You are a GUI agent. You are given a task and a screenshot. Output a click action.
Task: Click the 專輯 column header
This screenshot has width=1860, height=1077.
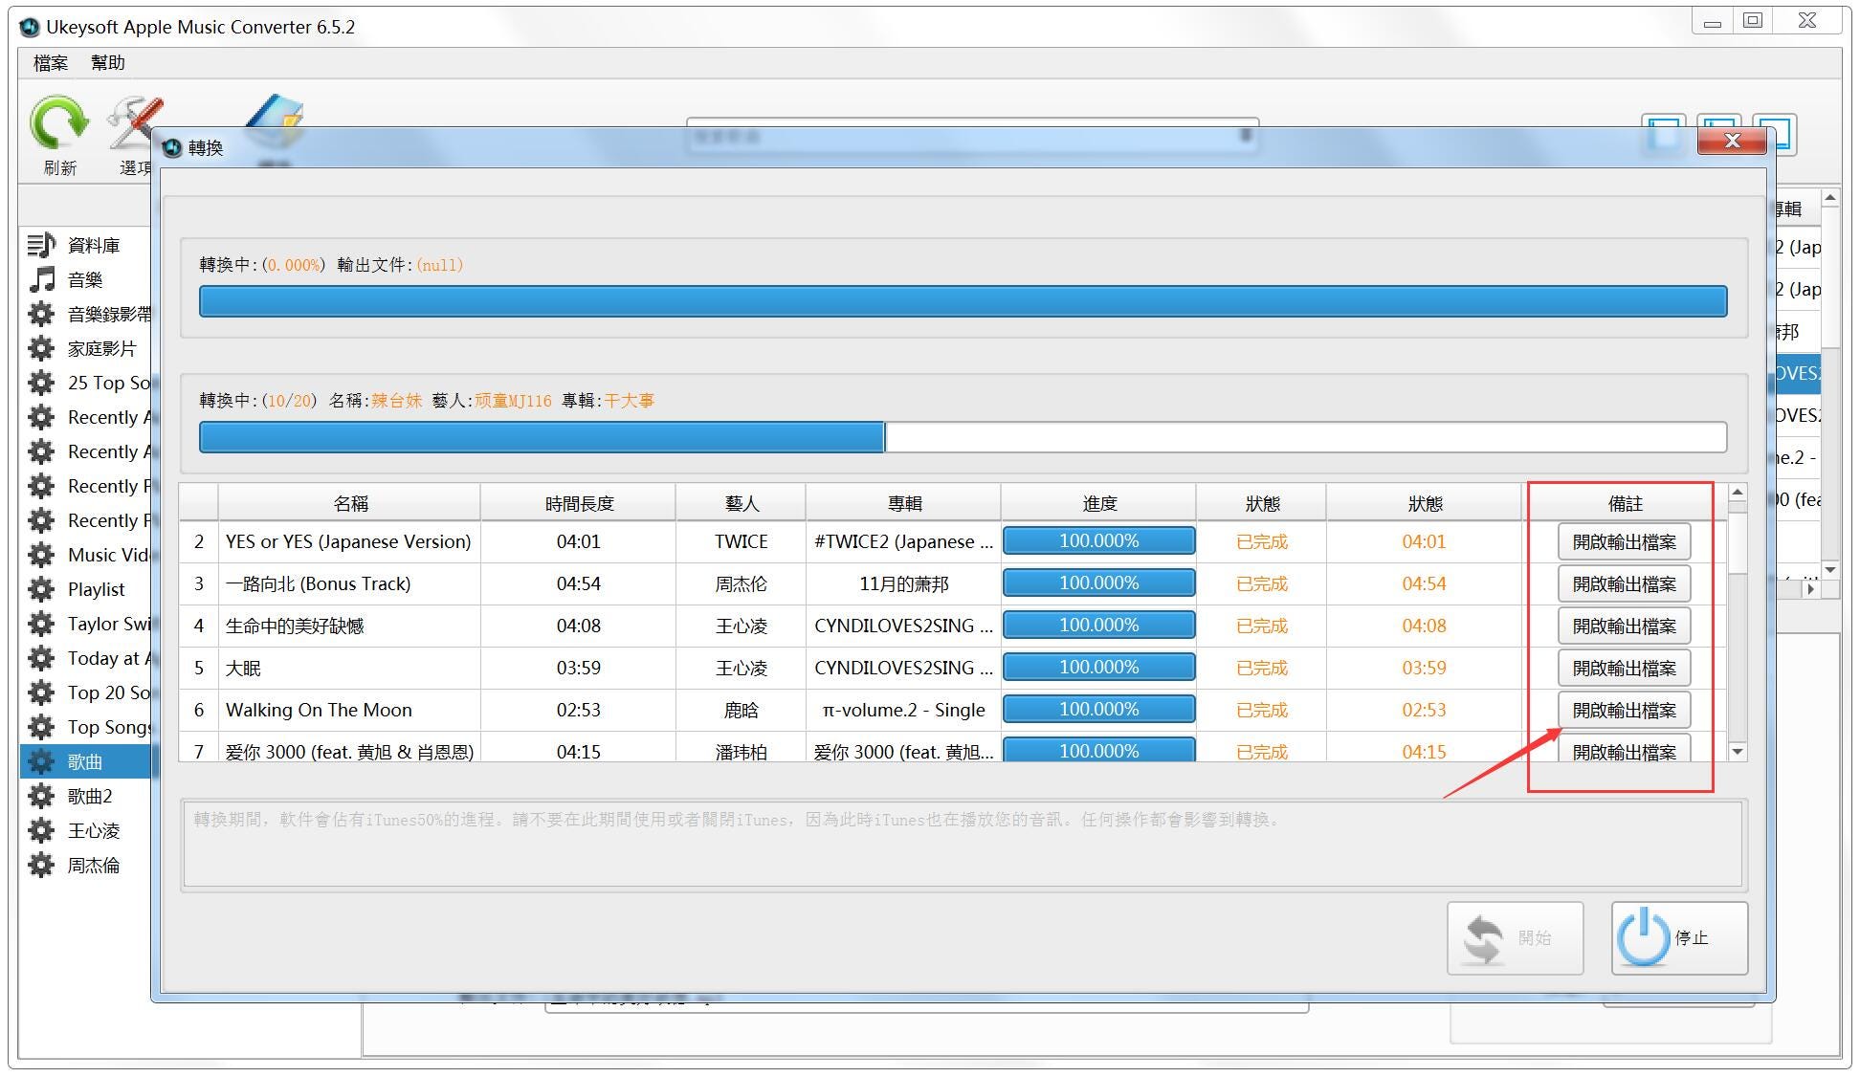(x=904, y=503)
